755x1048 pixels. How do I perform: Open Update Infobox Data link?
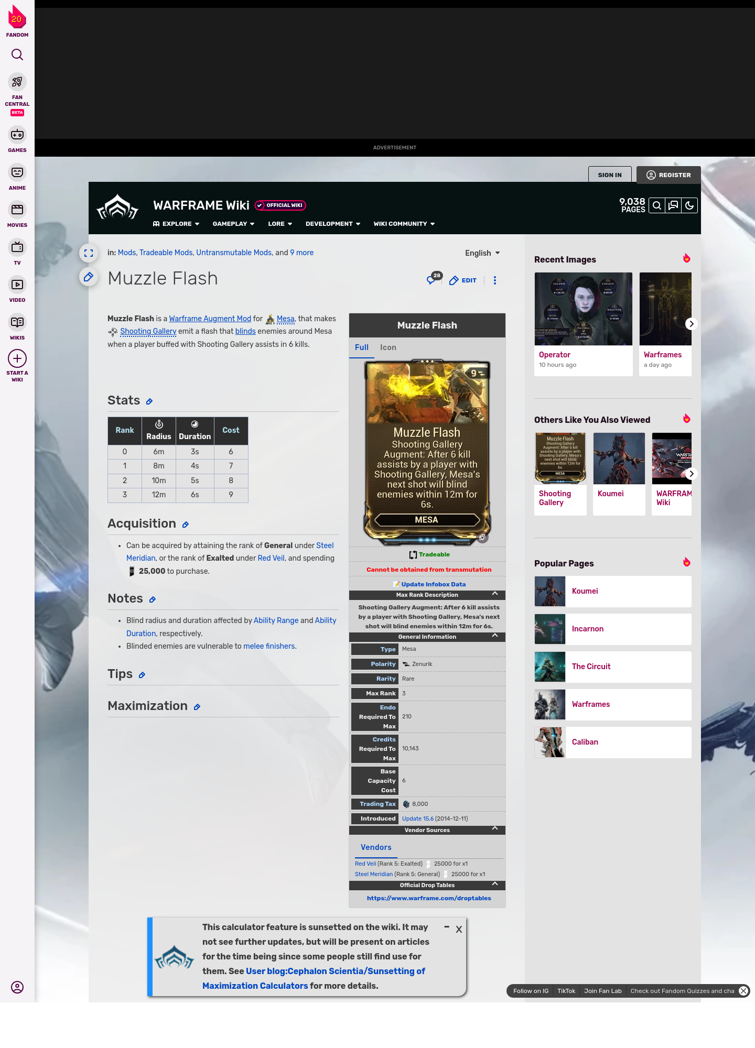click(x=433, y=584)
